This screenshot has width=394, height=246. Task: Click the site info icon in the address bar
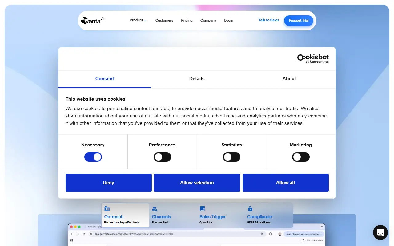coord(91,234)
